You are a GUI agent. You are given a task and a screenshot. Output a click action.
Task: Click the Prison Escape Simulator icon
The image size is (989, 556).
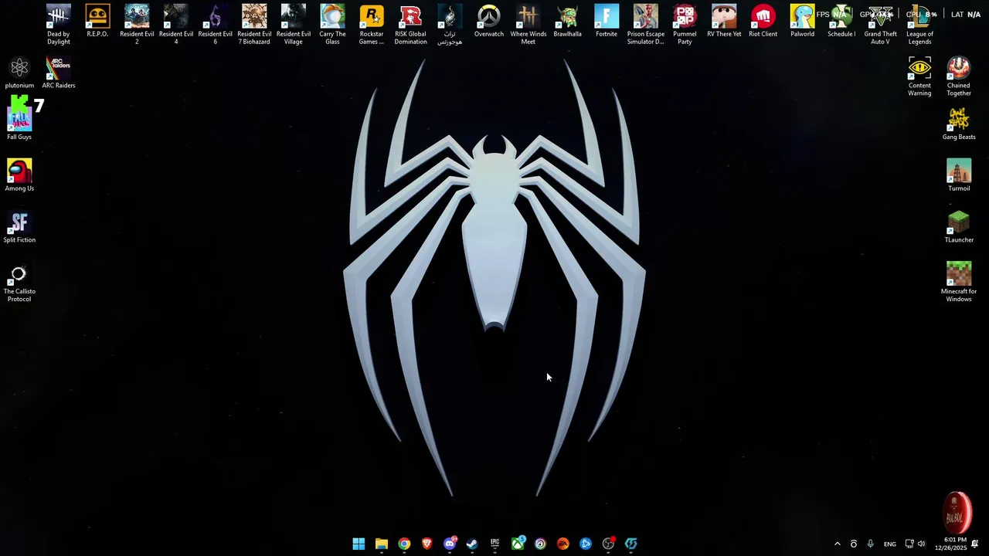coord(646,25)
